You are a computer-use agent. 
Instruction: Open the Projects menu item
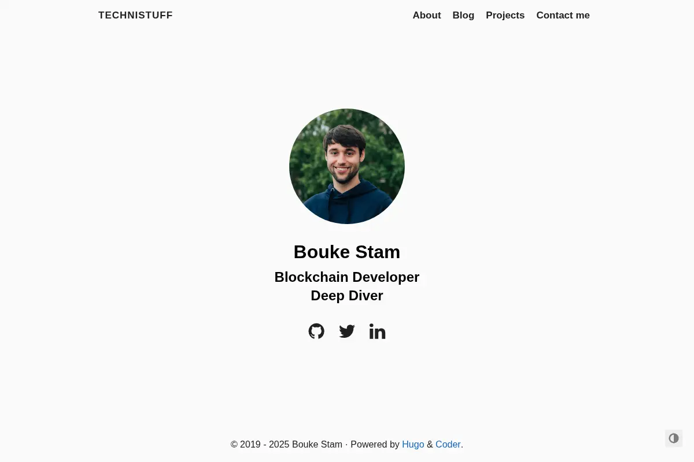point(505,16)
